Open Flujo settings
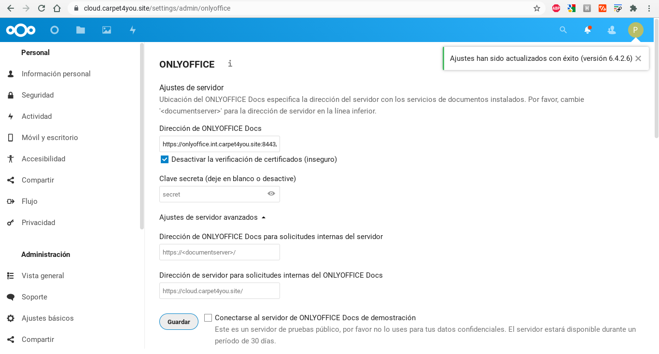Screen dimensions: 659x354 point(29,201)
